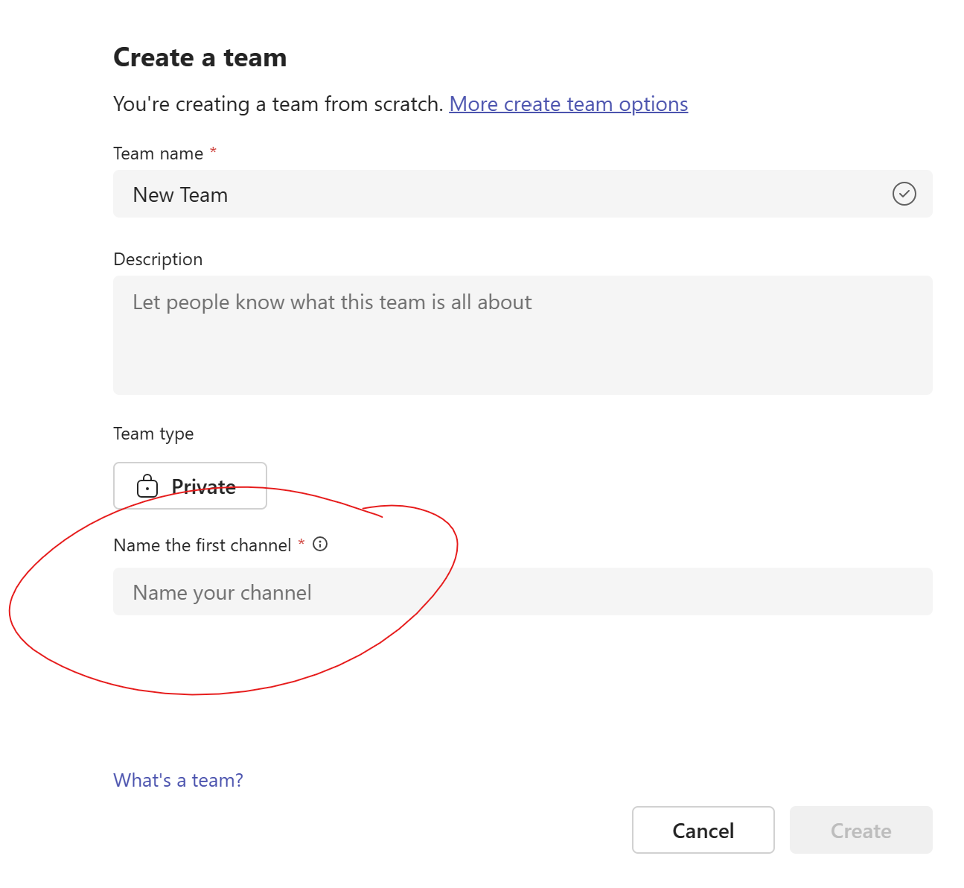Click the Description label

click(x=158, y=259)
